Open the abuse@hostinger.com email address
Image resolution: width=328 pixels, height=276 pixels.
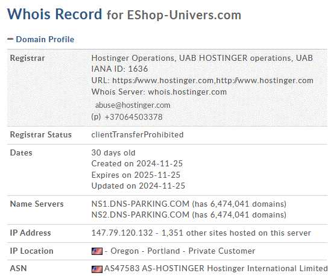133,105
